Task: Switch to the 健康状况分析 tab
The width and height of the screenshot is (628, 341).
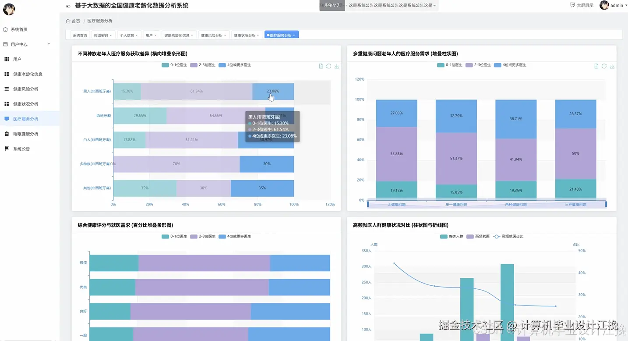Action: point(245,35)
